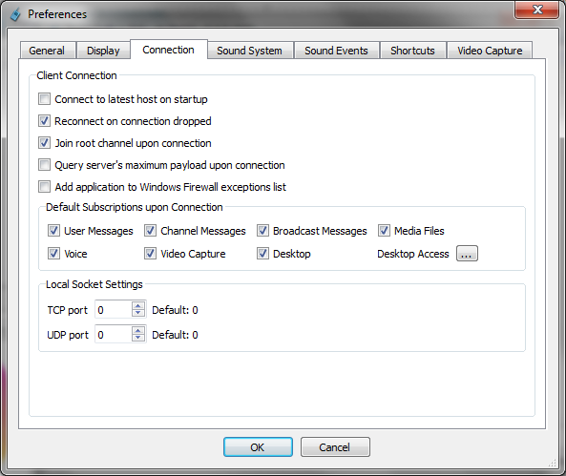This screenshot has width=566, height=476.
Task: Toggle Join root channel upon connection
Action: click(x=45, y=143)
